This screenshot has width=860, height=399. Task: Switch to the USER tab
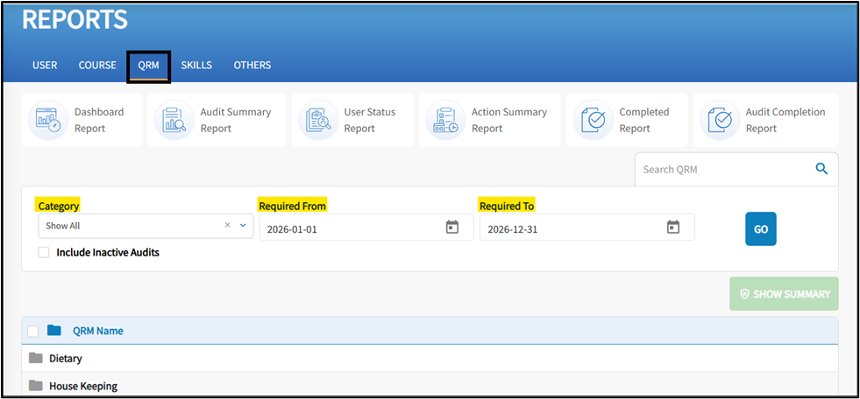(45, 66)
